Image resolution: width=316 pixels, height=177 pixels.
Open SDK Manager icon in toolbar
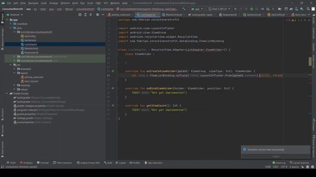[x=302, y=9]
